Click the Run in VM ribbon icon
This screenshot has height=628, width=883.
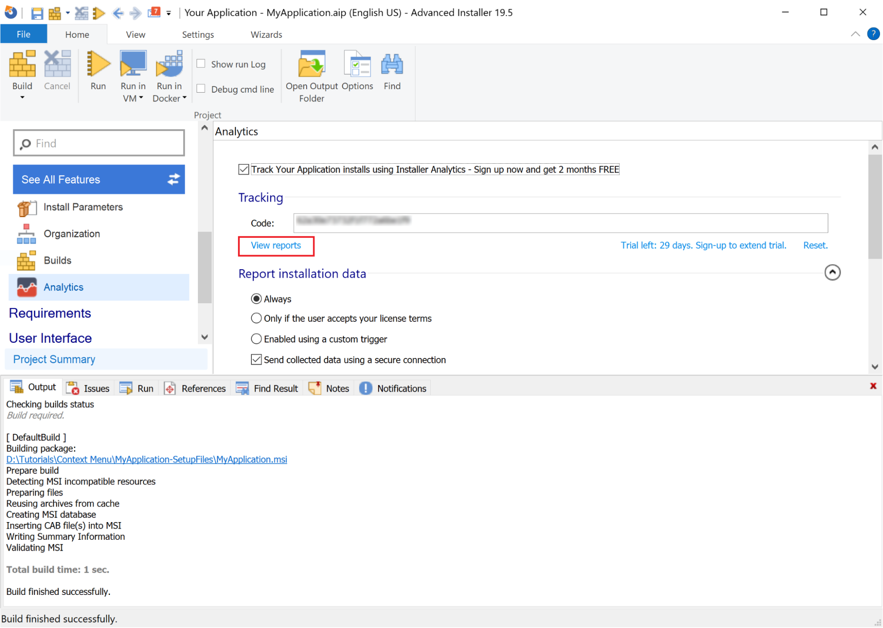133,64
